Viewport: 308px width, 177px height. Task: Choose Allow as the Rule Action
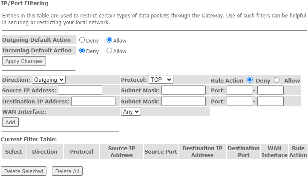(x=277, y=80)
